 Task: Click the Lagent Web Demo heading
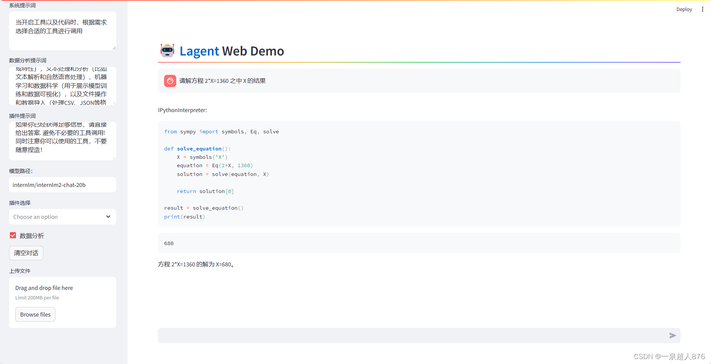[x=232, y=51]
